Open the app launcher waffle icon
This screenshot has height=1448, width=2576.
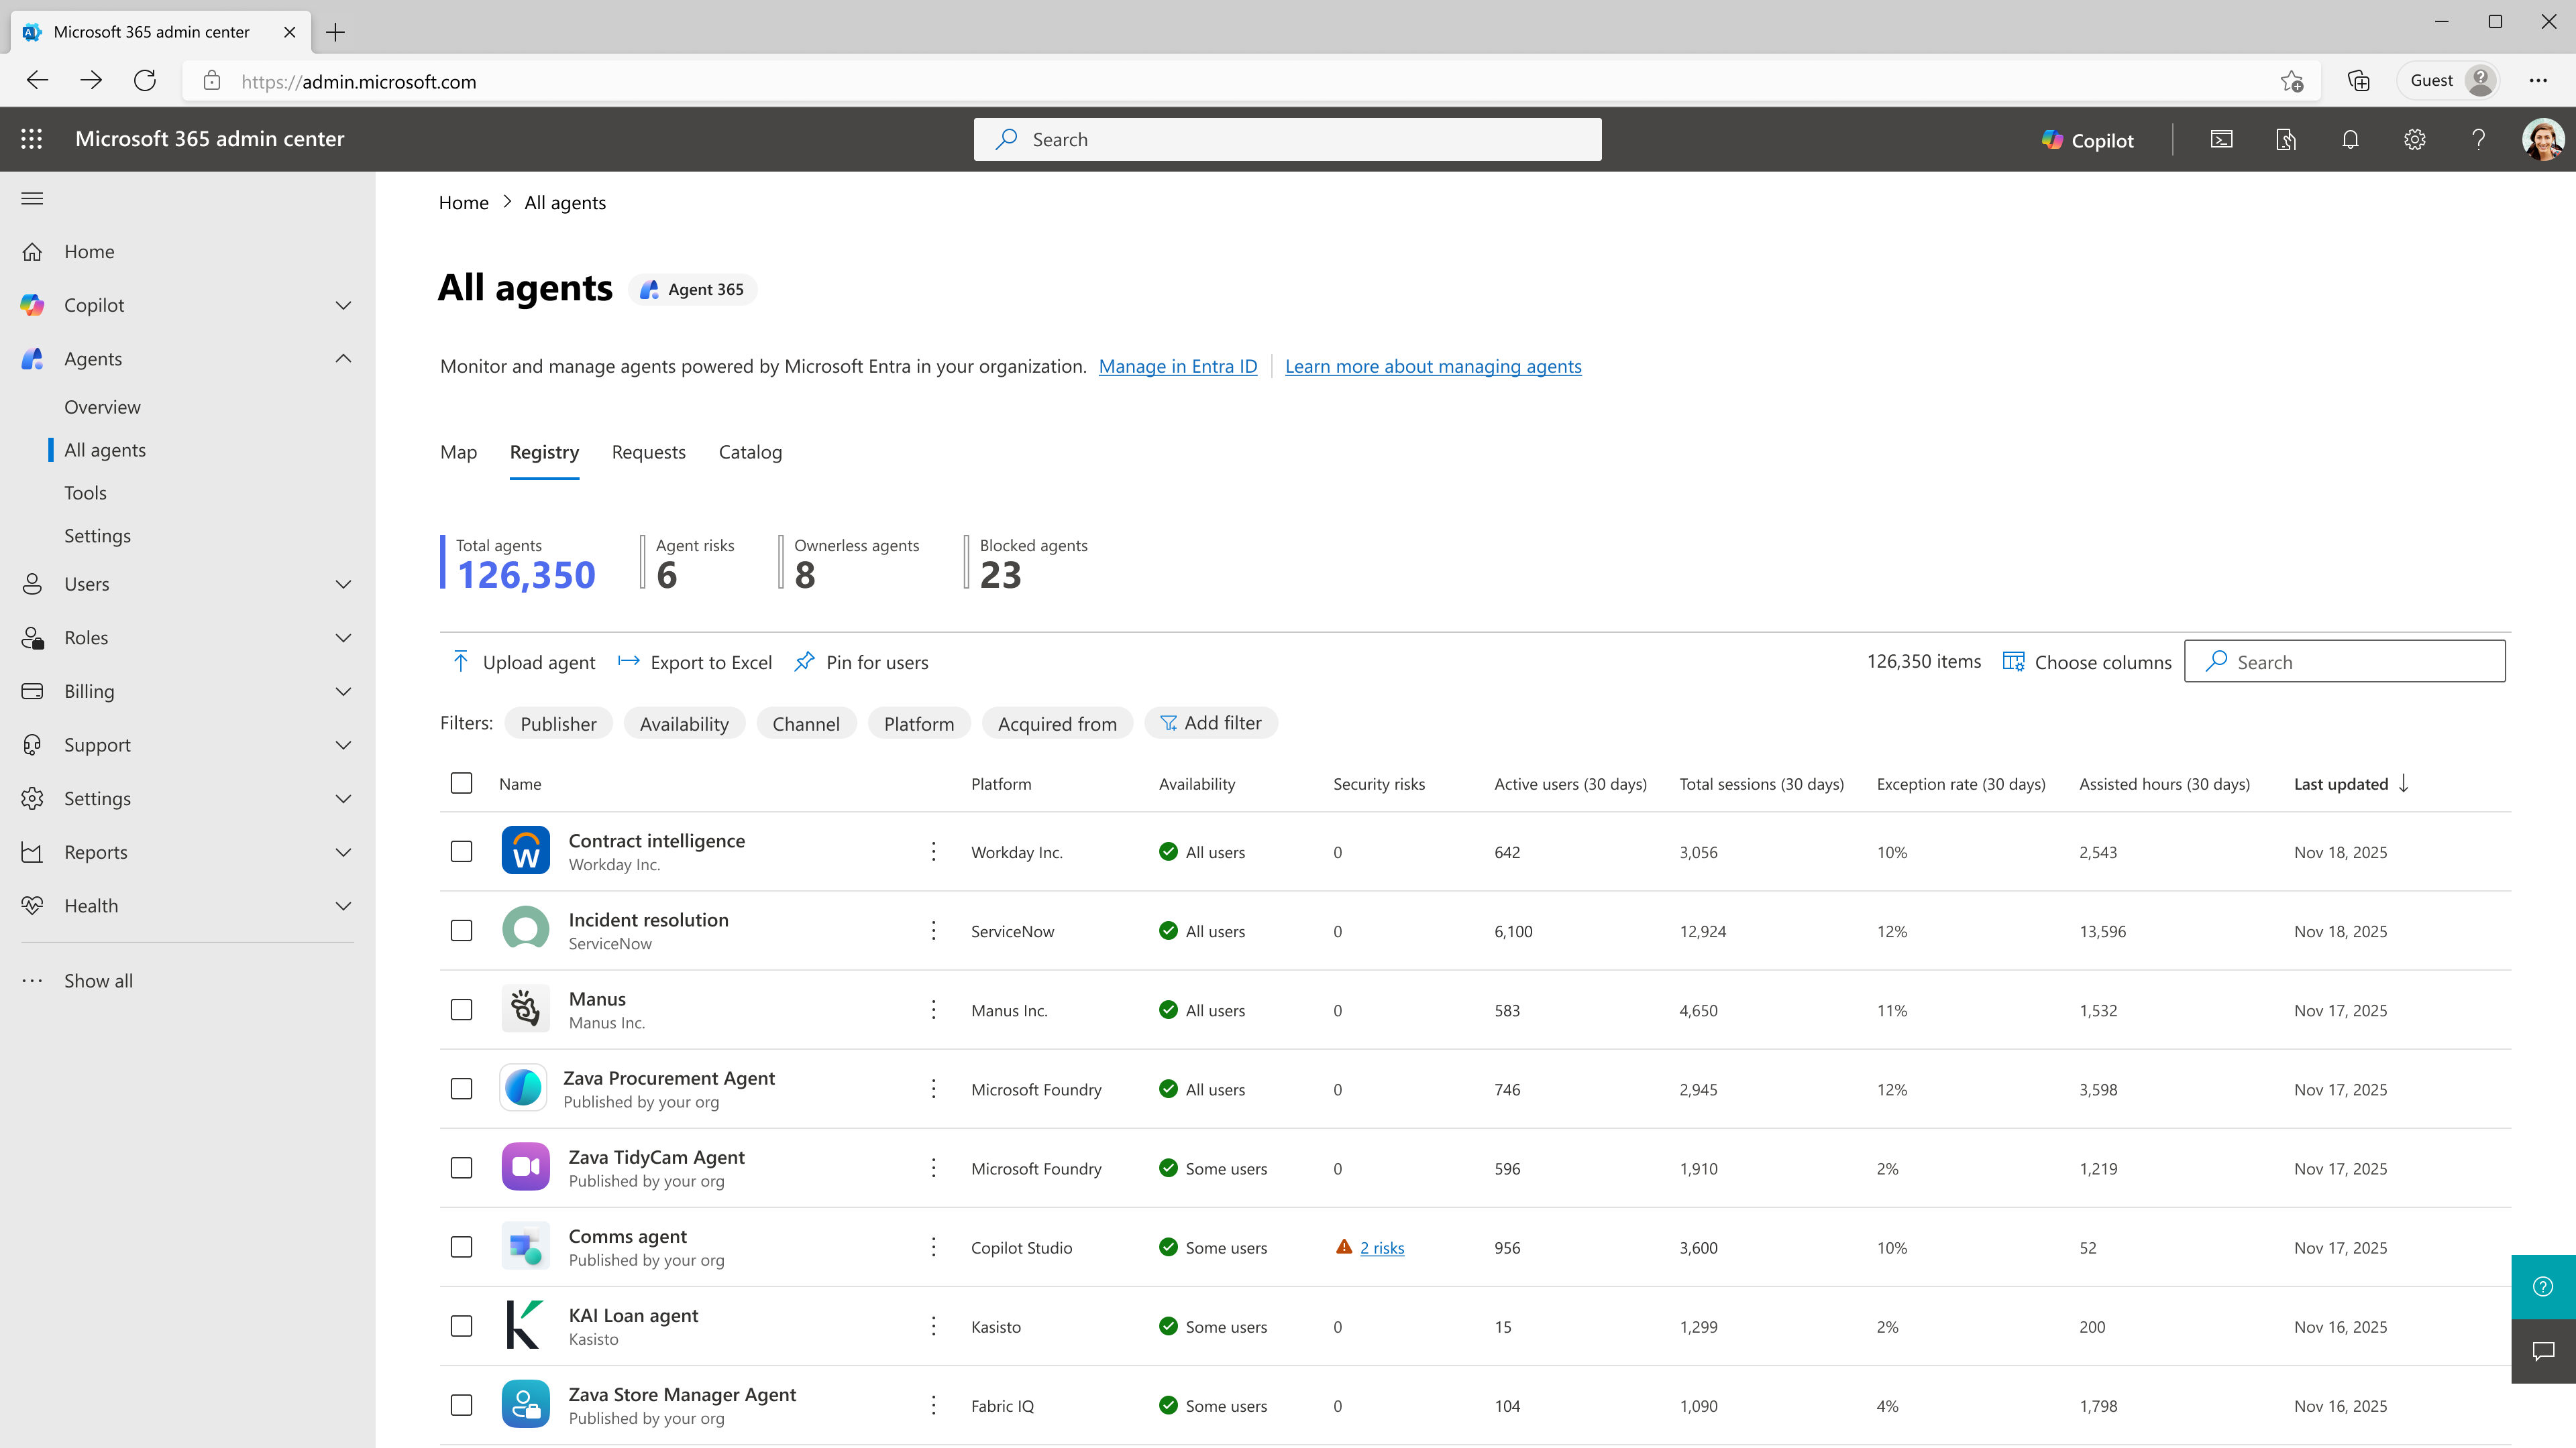coord(31,139)
